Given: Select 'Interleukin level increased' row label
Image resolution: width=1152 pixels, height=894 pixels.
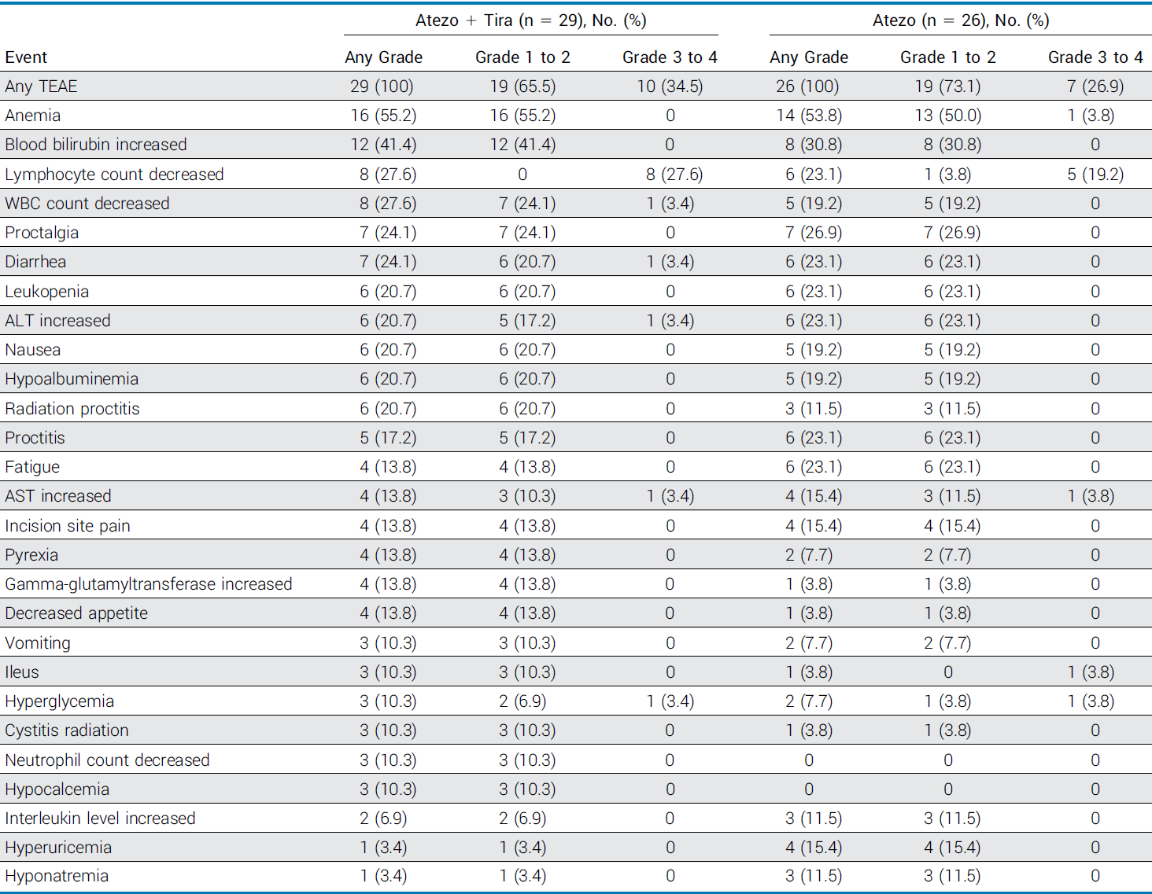Looking at the screenshot, I should click(x=100, y=819).
